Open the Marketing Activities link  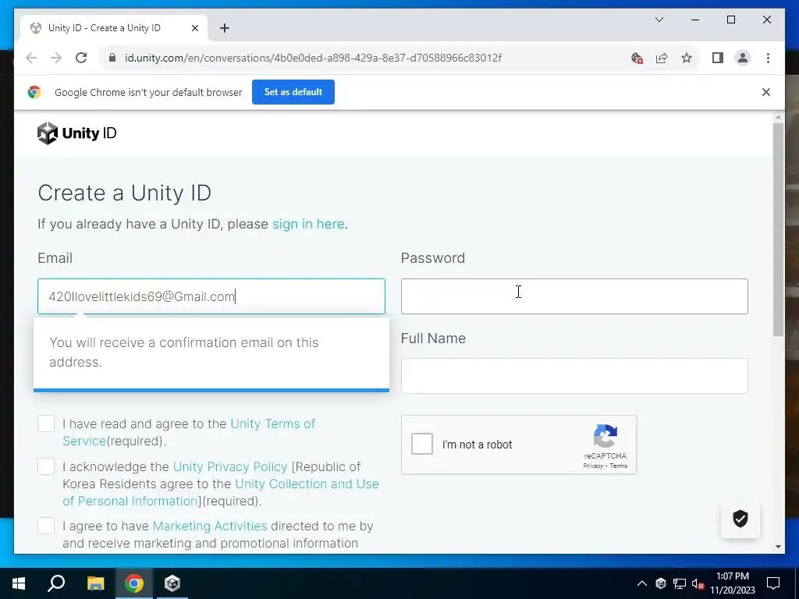click(210, 526)
